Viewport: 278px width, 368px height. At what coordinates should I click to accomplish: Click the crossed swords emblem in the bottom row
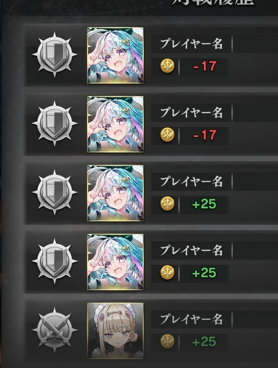tap(55, 330)
